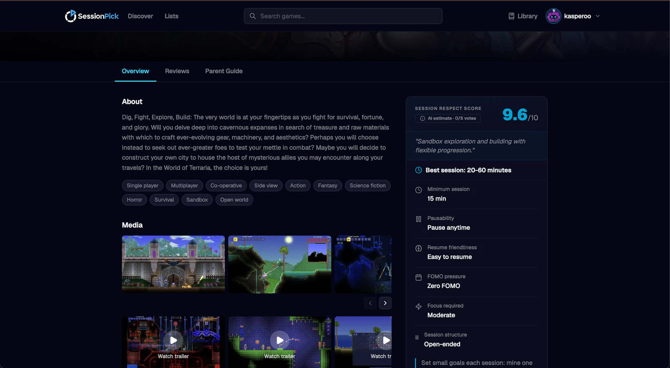Play the first Watch trailer video

[x=173, y=340]
